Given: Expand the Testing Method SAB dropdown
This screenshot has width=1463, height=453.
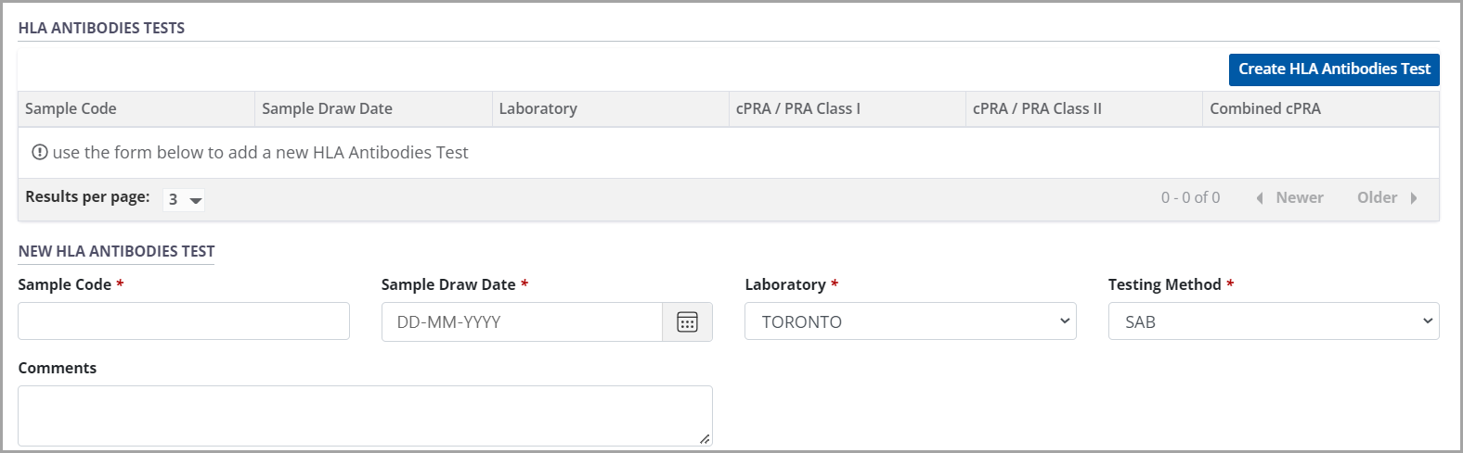Looking at the screenshot, I should coord(1273,321).
